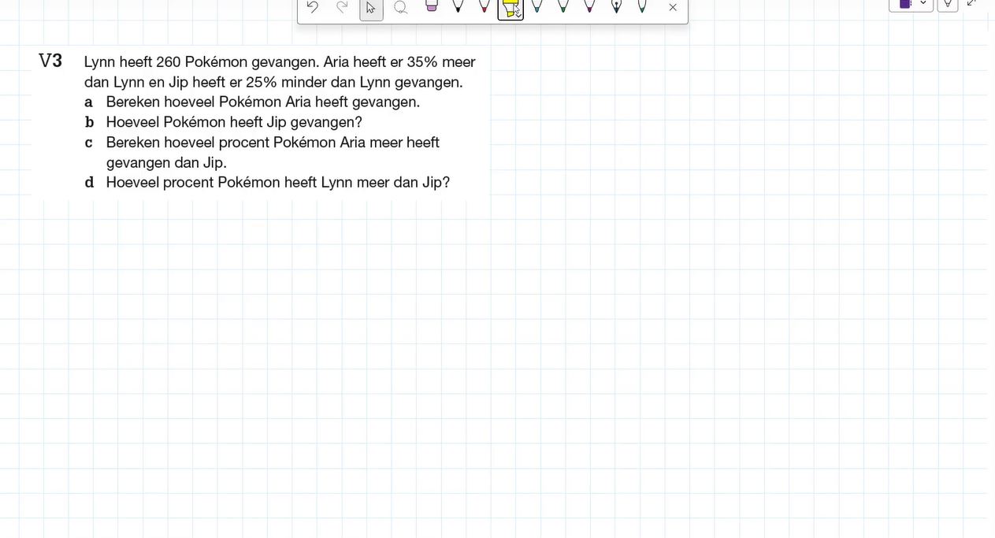Close the drawing toolbar
The image size is (995, 538).
(673, 7)
